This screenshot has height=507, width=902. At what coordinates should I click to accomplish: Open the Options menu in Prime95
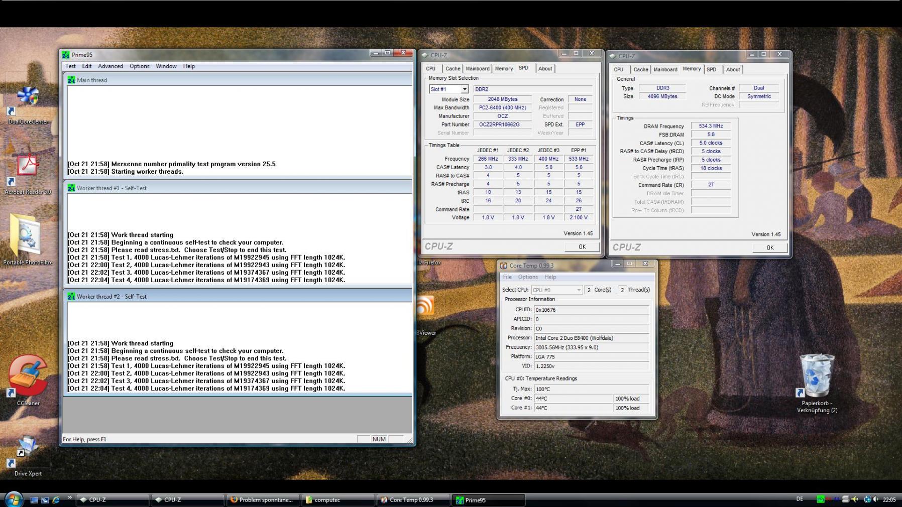pos(139,66)
